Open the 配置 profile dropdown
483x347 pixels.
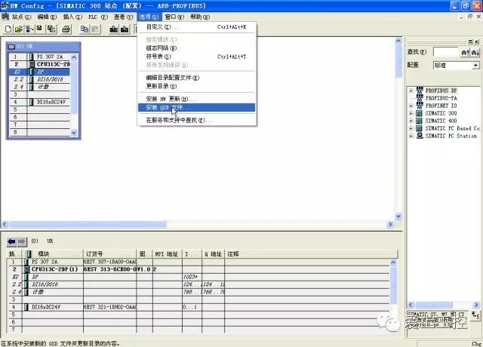(x=475, y=66)
